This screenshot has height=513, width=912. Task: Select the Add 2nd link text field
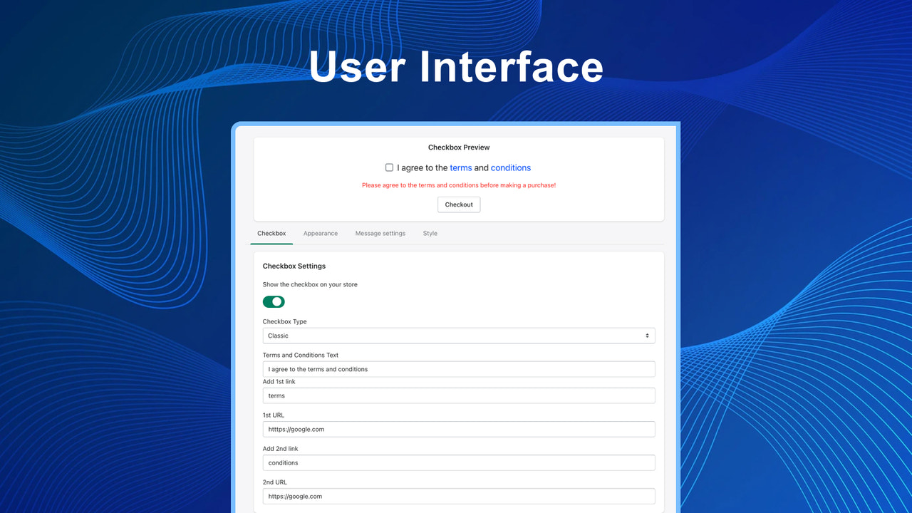coord(458,462)
